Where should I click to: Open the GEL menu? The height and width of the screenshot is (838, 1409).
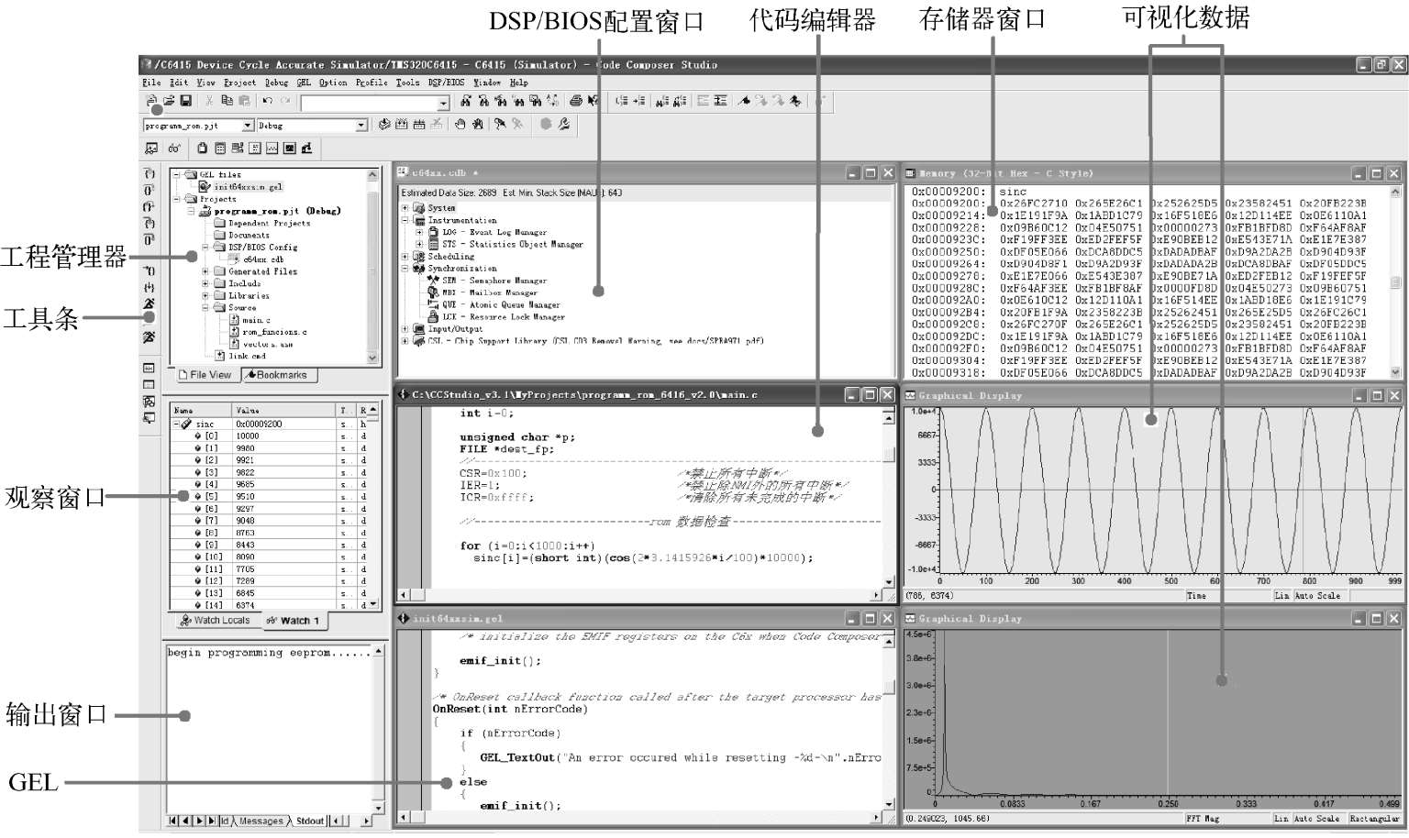(304, 83)
